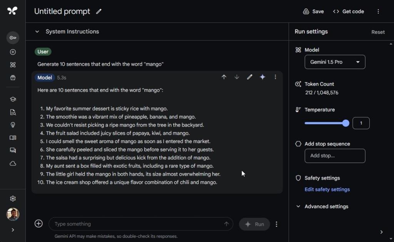394x242 pixels.
Task: Open the prompt gallery lightbulb icon
Action: coord(13,125)
